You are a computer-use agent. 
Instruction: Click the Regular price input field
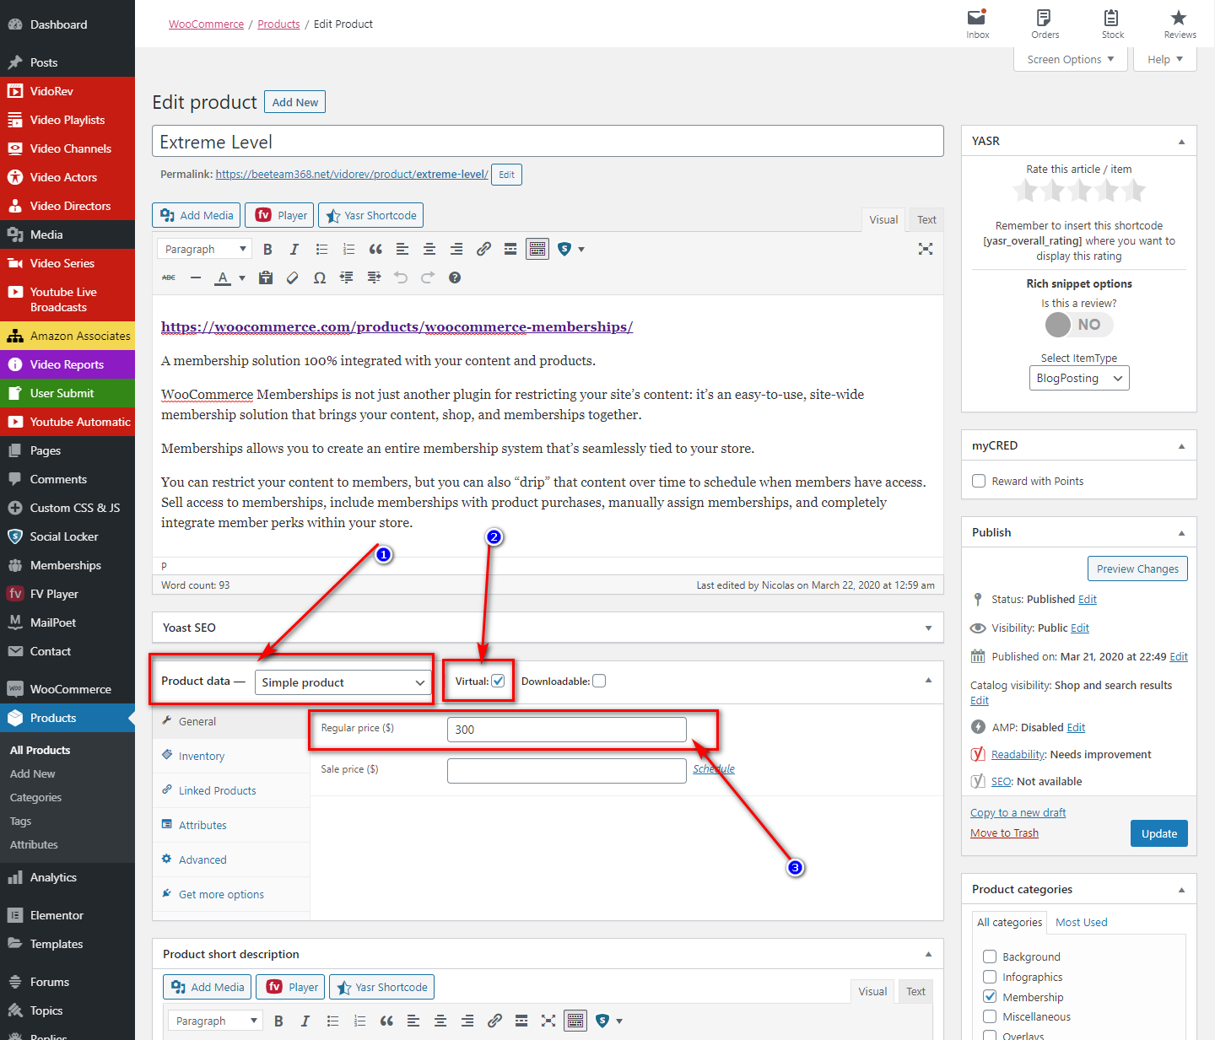pos(566,730)
